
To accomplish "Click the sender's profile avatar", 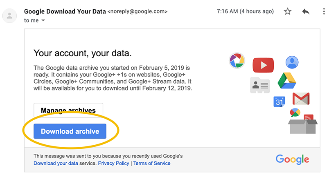I will (9, 15).
